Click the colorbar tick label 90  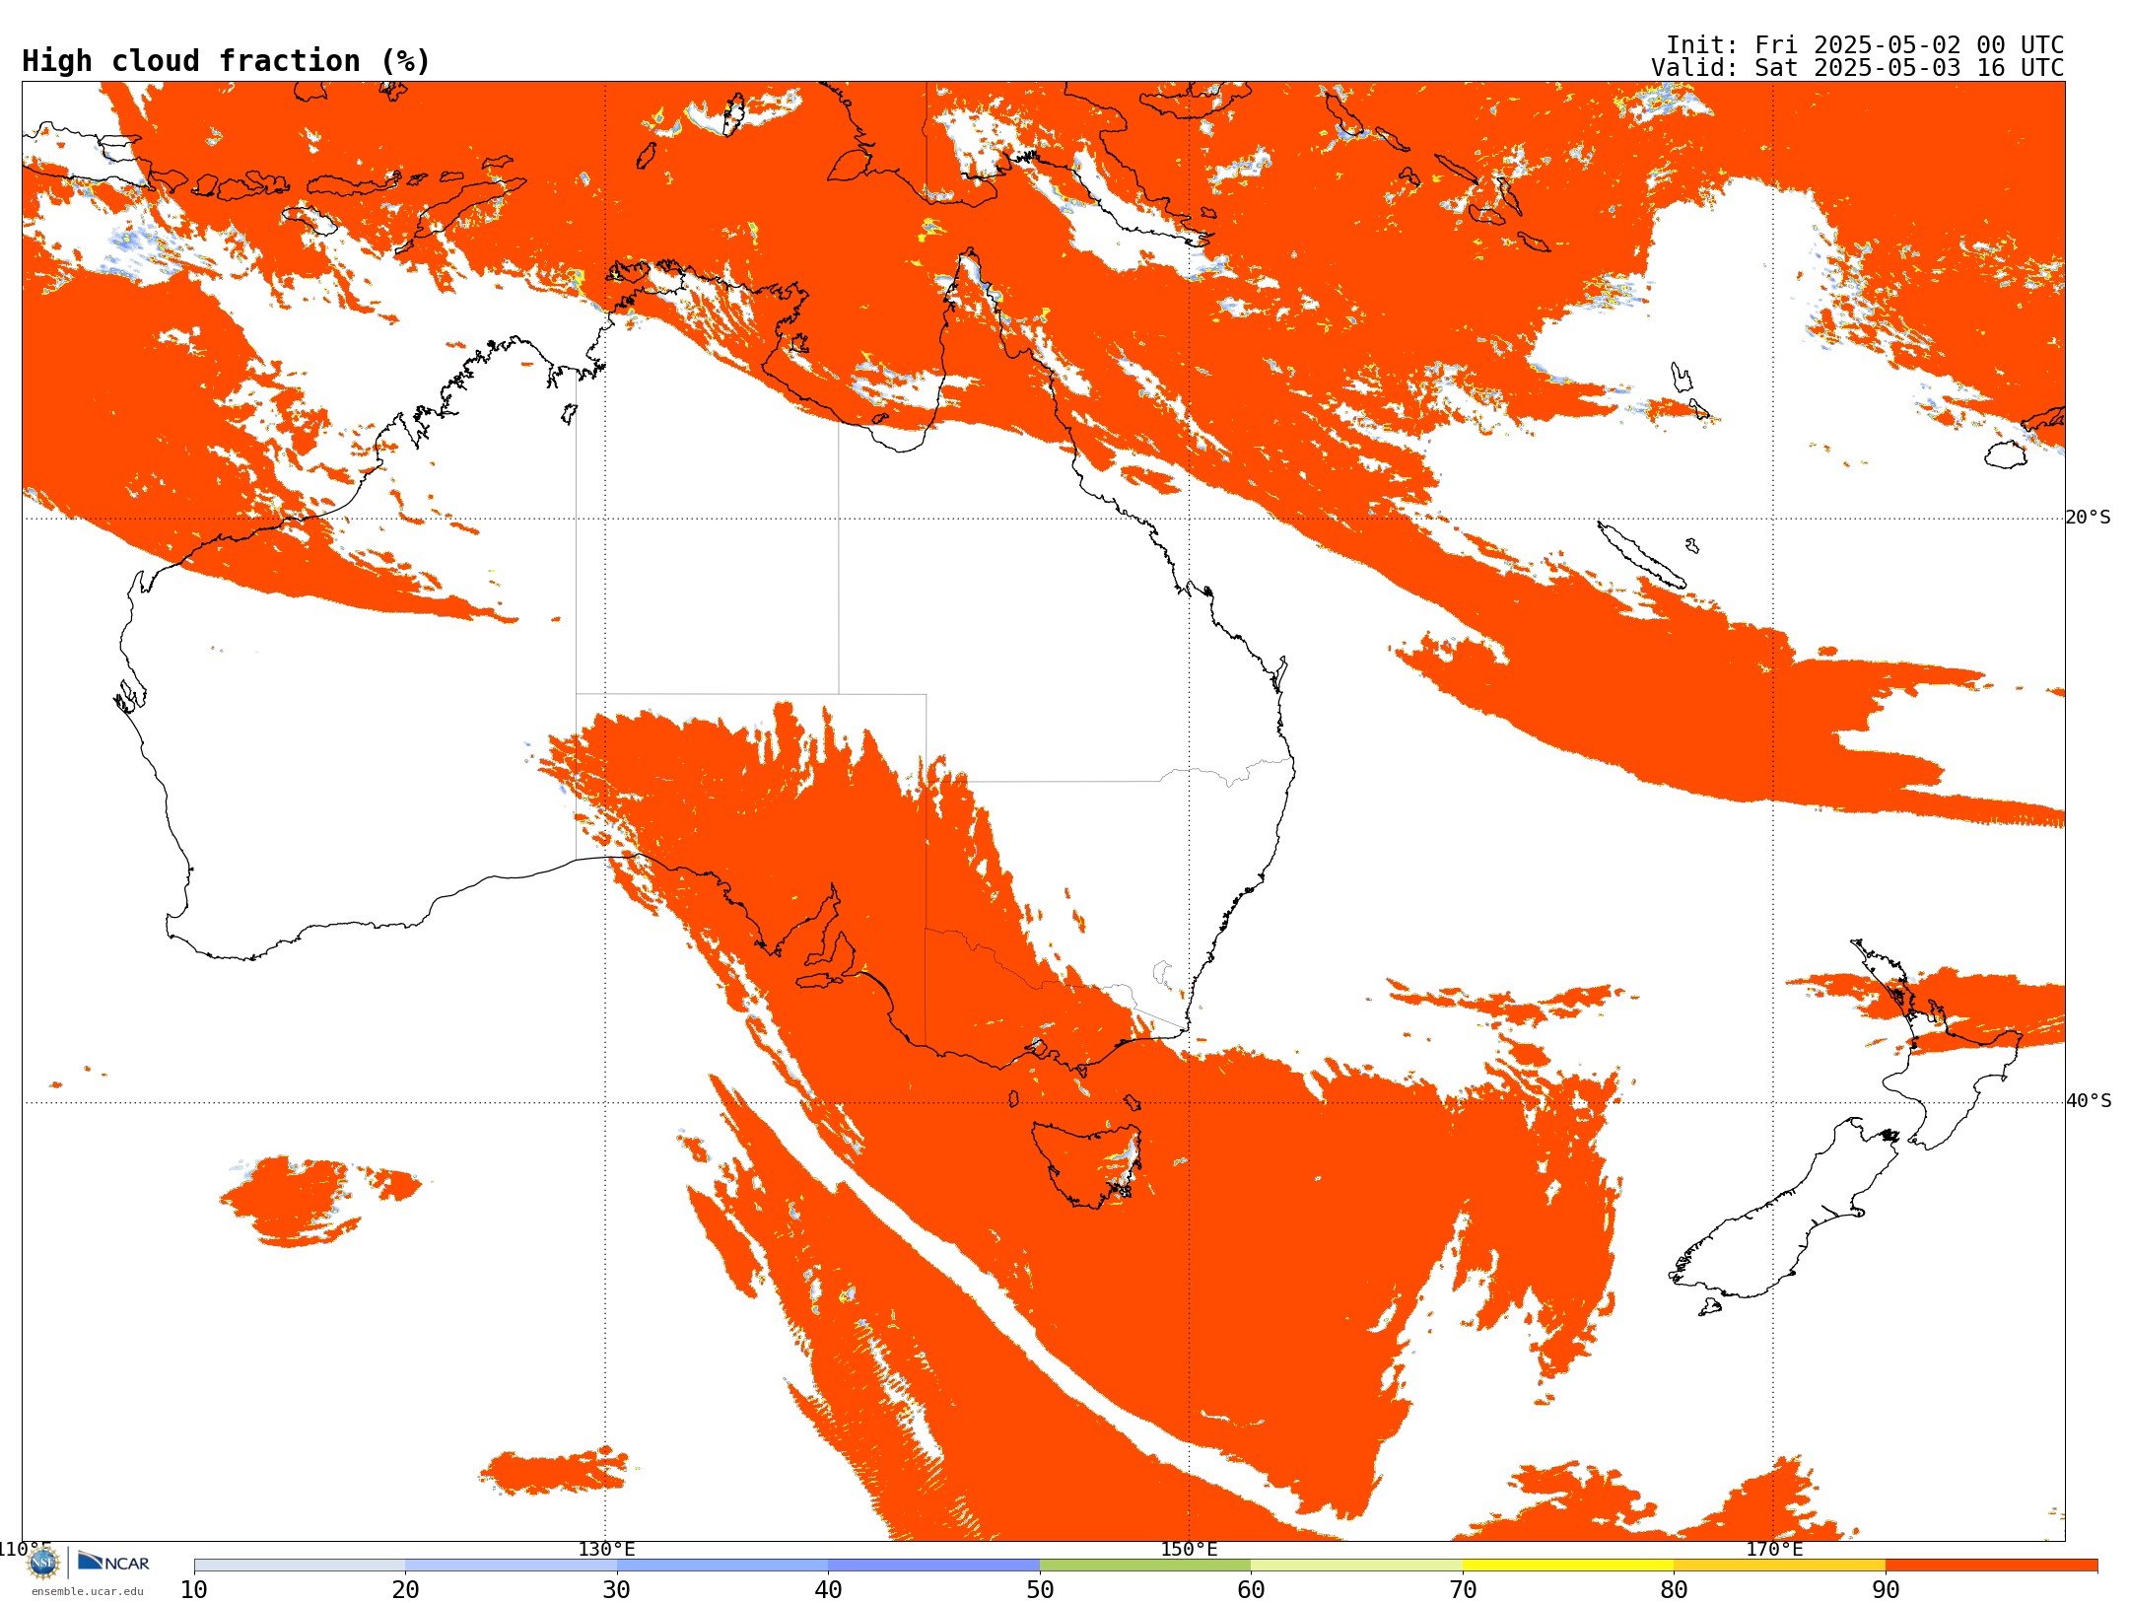[1886, 1590]
